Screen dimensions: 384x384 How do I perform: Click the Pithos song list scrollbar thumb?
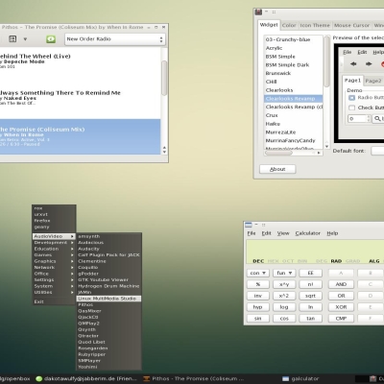[164, 78]
